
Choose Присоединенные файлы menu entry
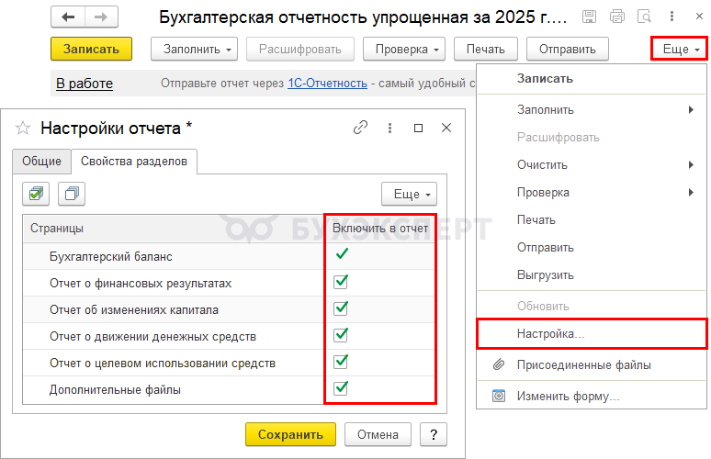coord(583,364)
